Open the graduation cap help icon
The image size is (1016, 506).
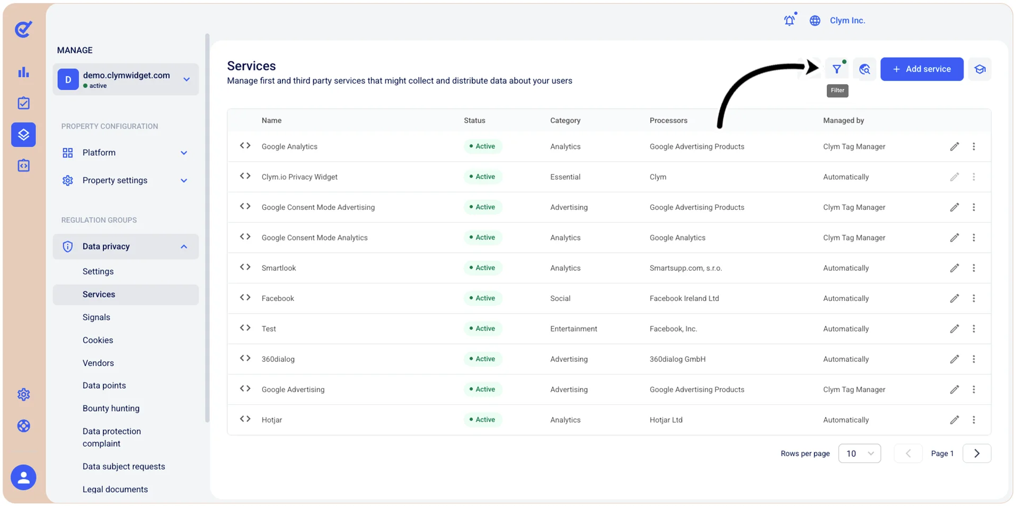pyautogui.click(x=979, y=69)
